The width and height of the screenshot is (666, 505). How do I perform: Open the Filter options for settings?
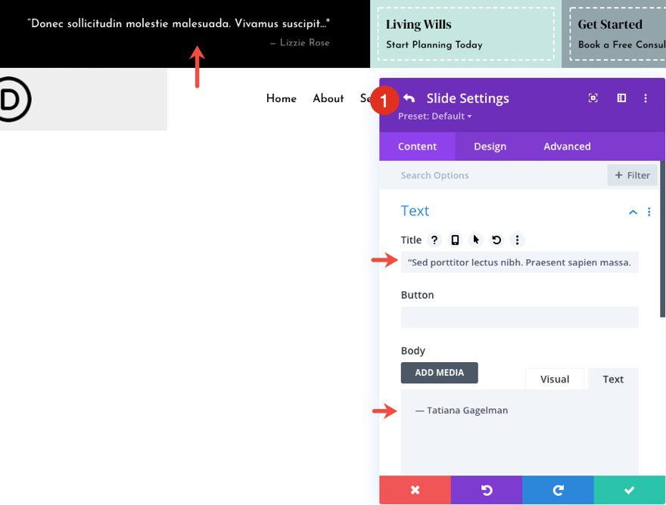pyautogui.click(x=632, y=175)
